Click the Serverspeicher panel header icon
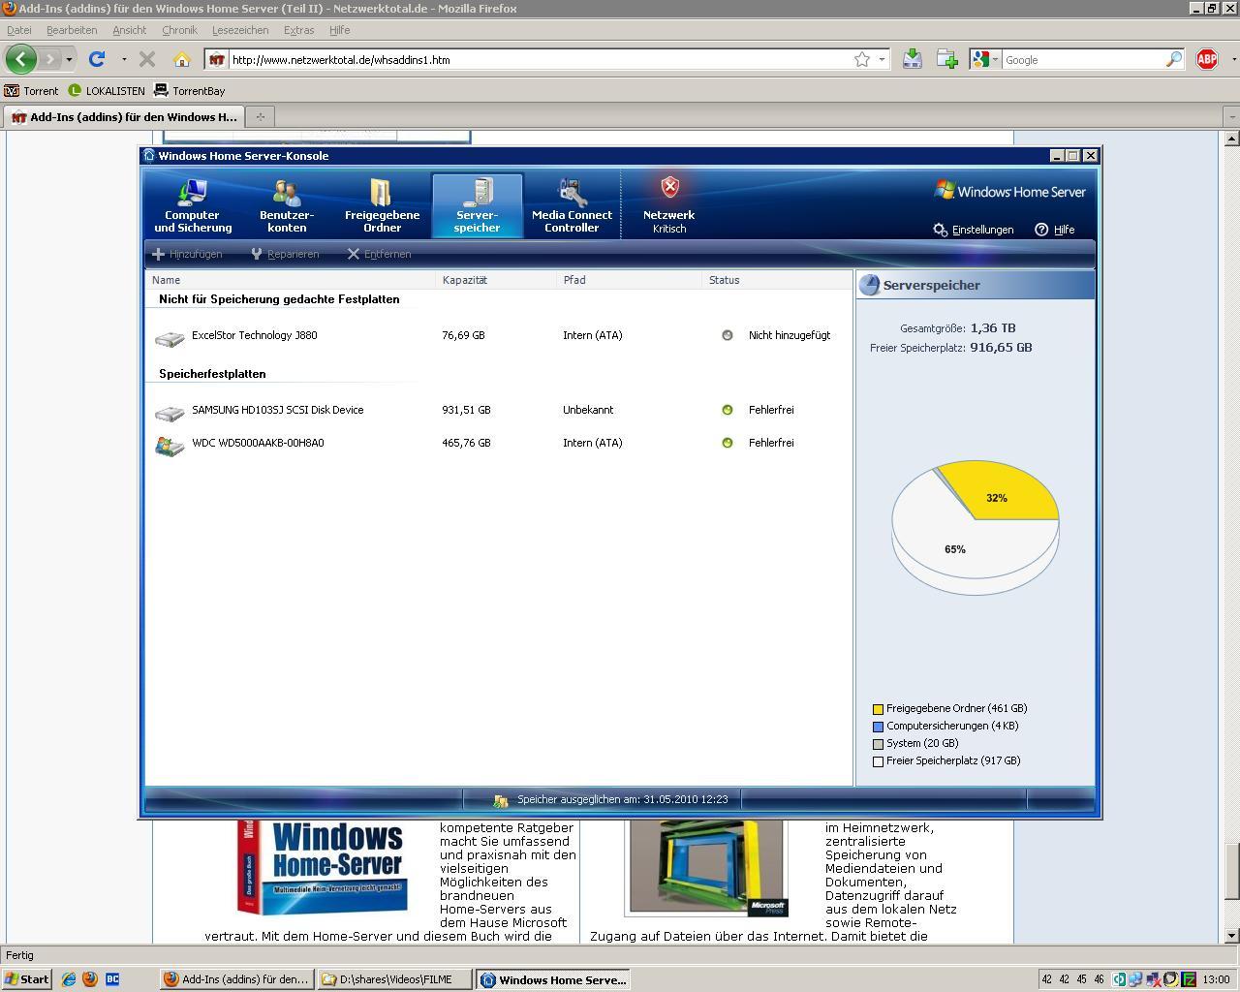 click(870, 285)
